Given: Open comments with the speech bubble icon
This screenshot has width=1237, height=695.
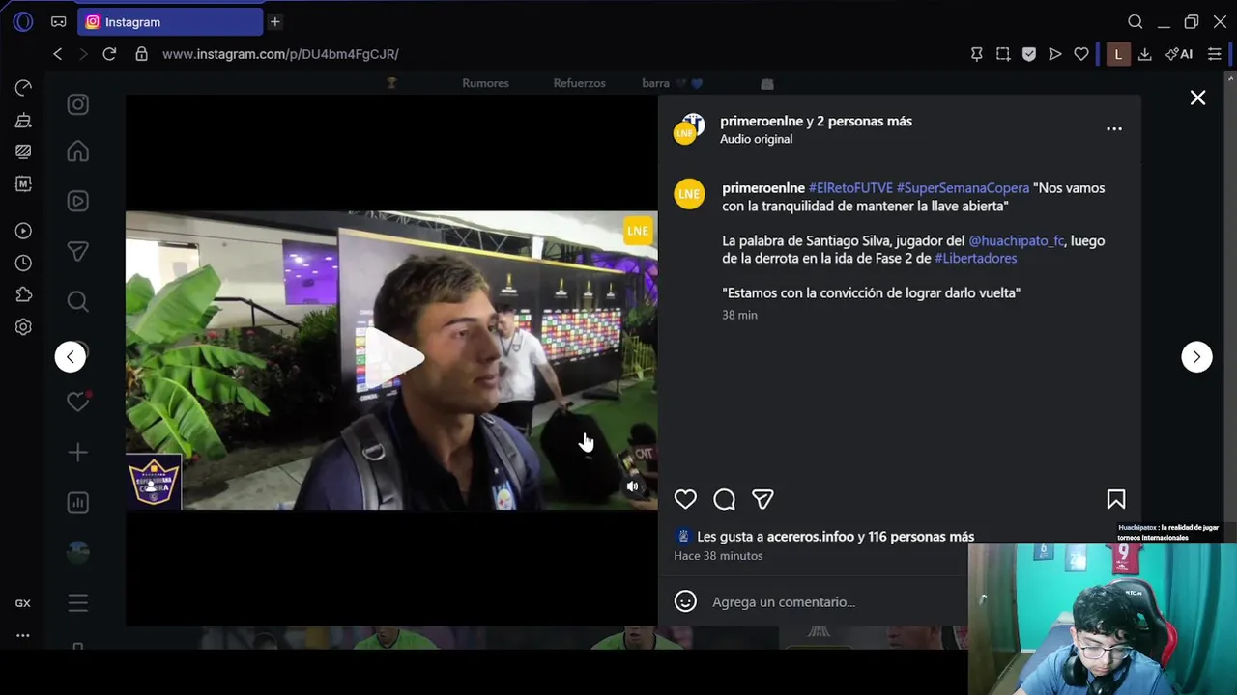Looking at the screenshot, I should pos(724,499).
